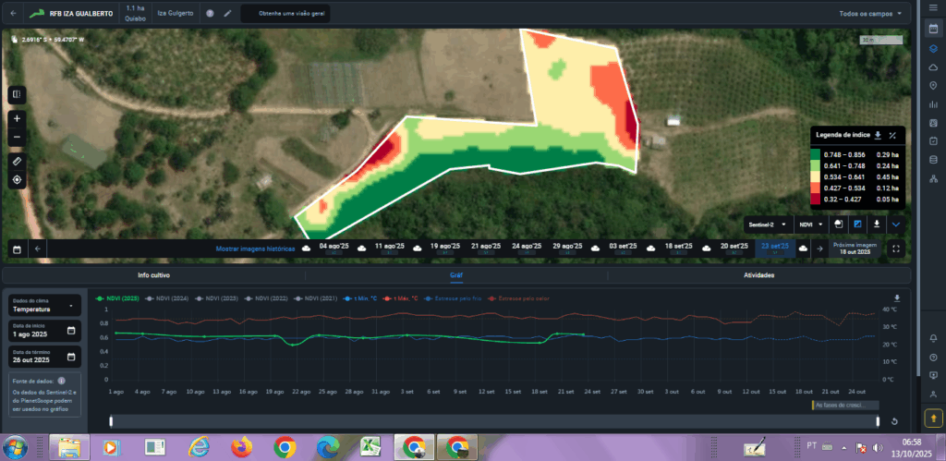This screenshot has height=461, width=946.
Task: Expand the NDVI index dropdown
Action: (810, 224)
